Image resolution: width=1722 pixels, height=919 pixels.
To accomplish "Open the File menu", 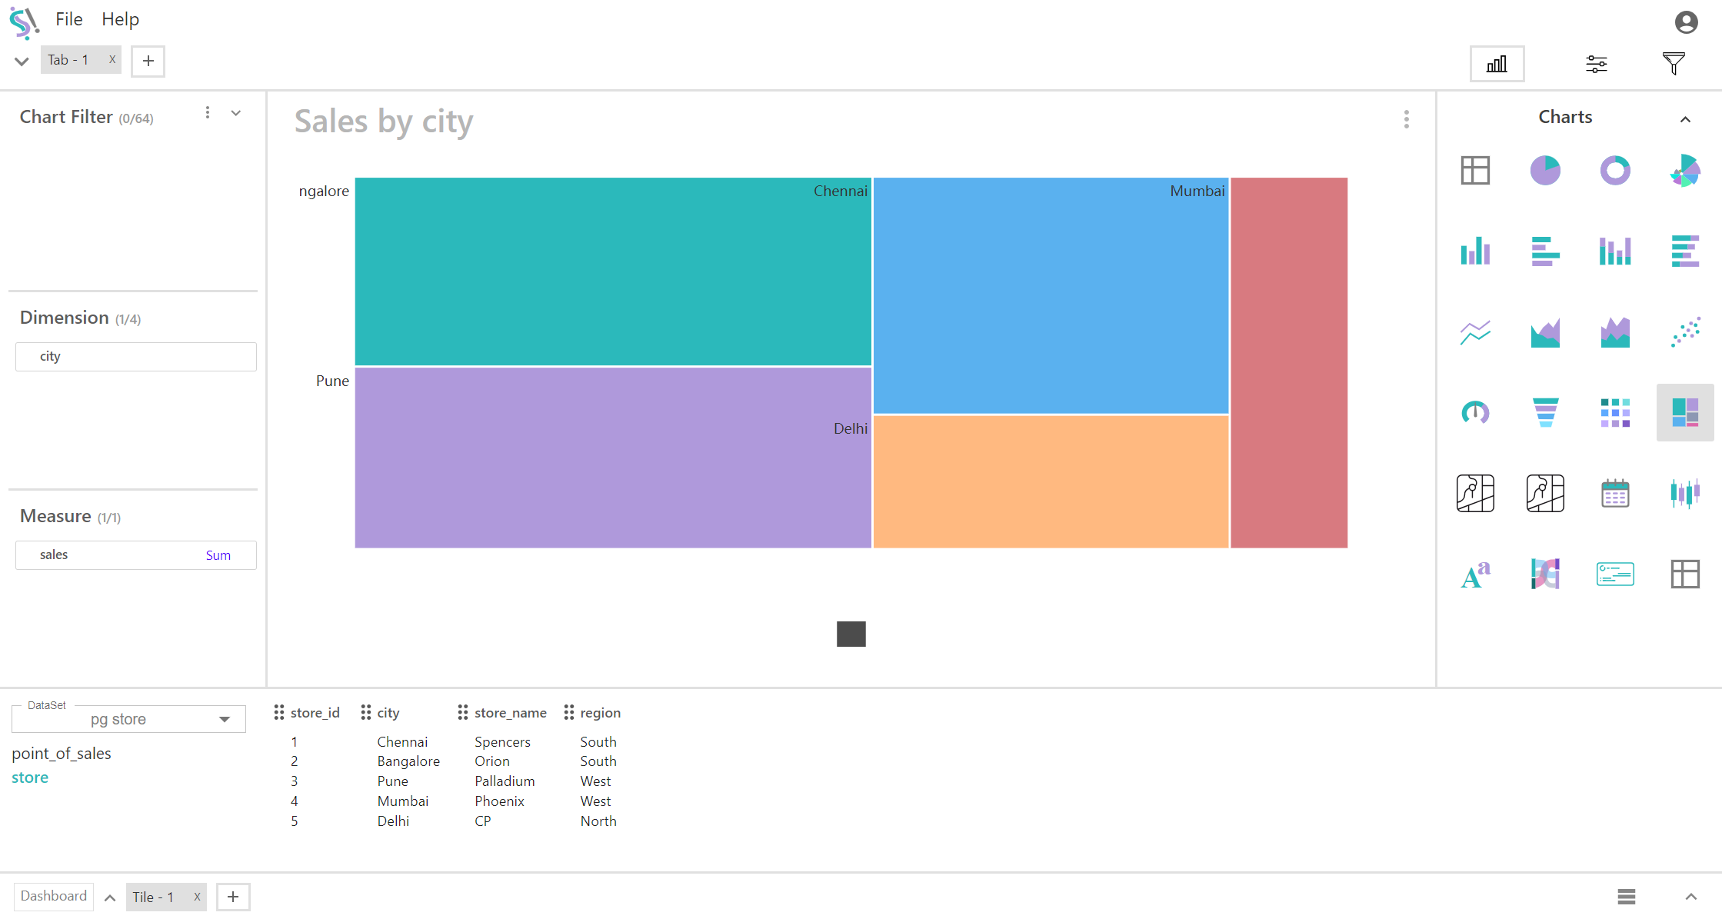I will click(x=68, y=19).
